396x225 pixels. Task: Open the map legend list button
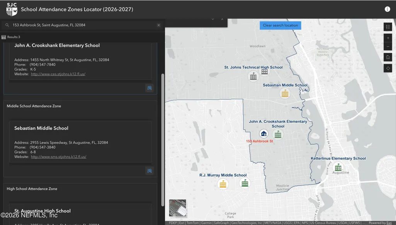click(388, 27)
